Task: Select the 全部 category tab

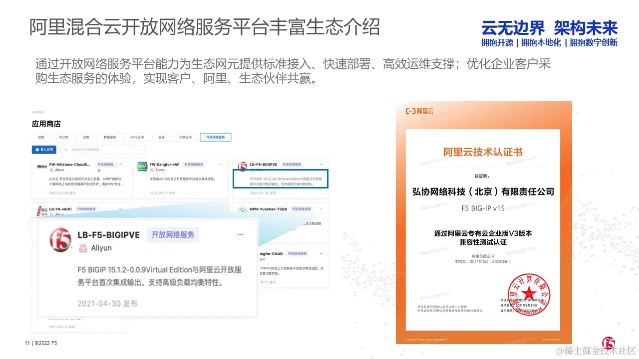Action: (x=41, y=137)
